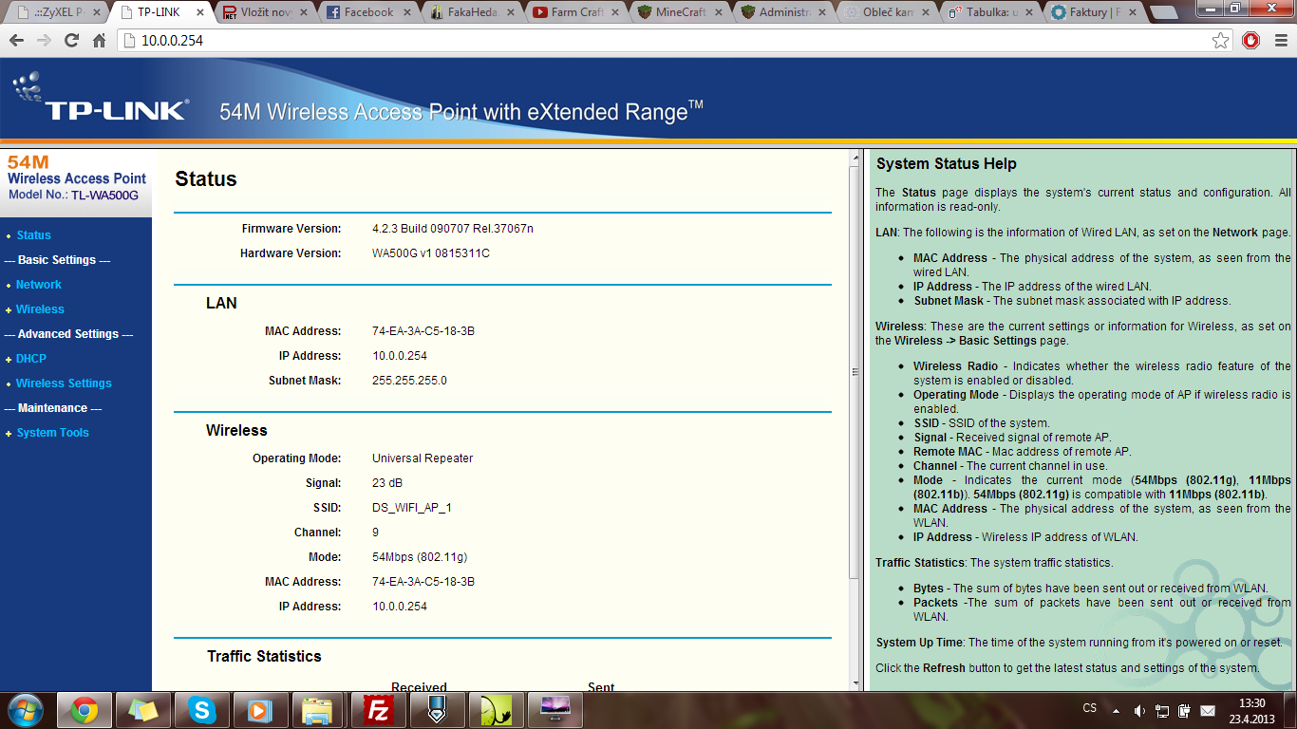Open the browser home page

tap(99, 41)
